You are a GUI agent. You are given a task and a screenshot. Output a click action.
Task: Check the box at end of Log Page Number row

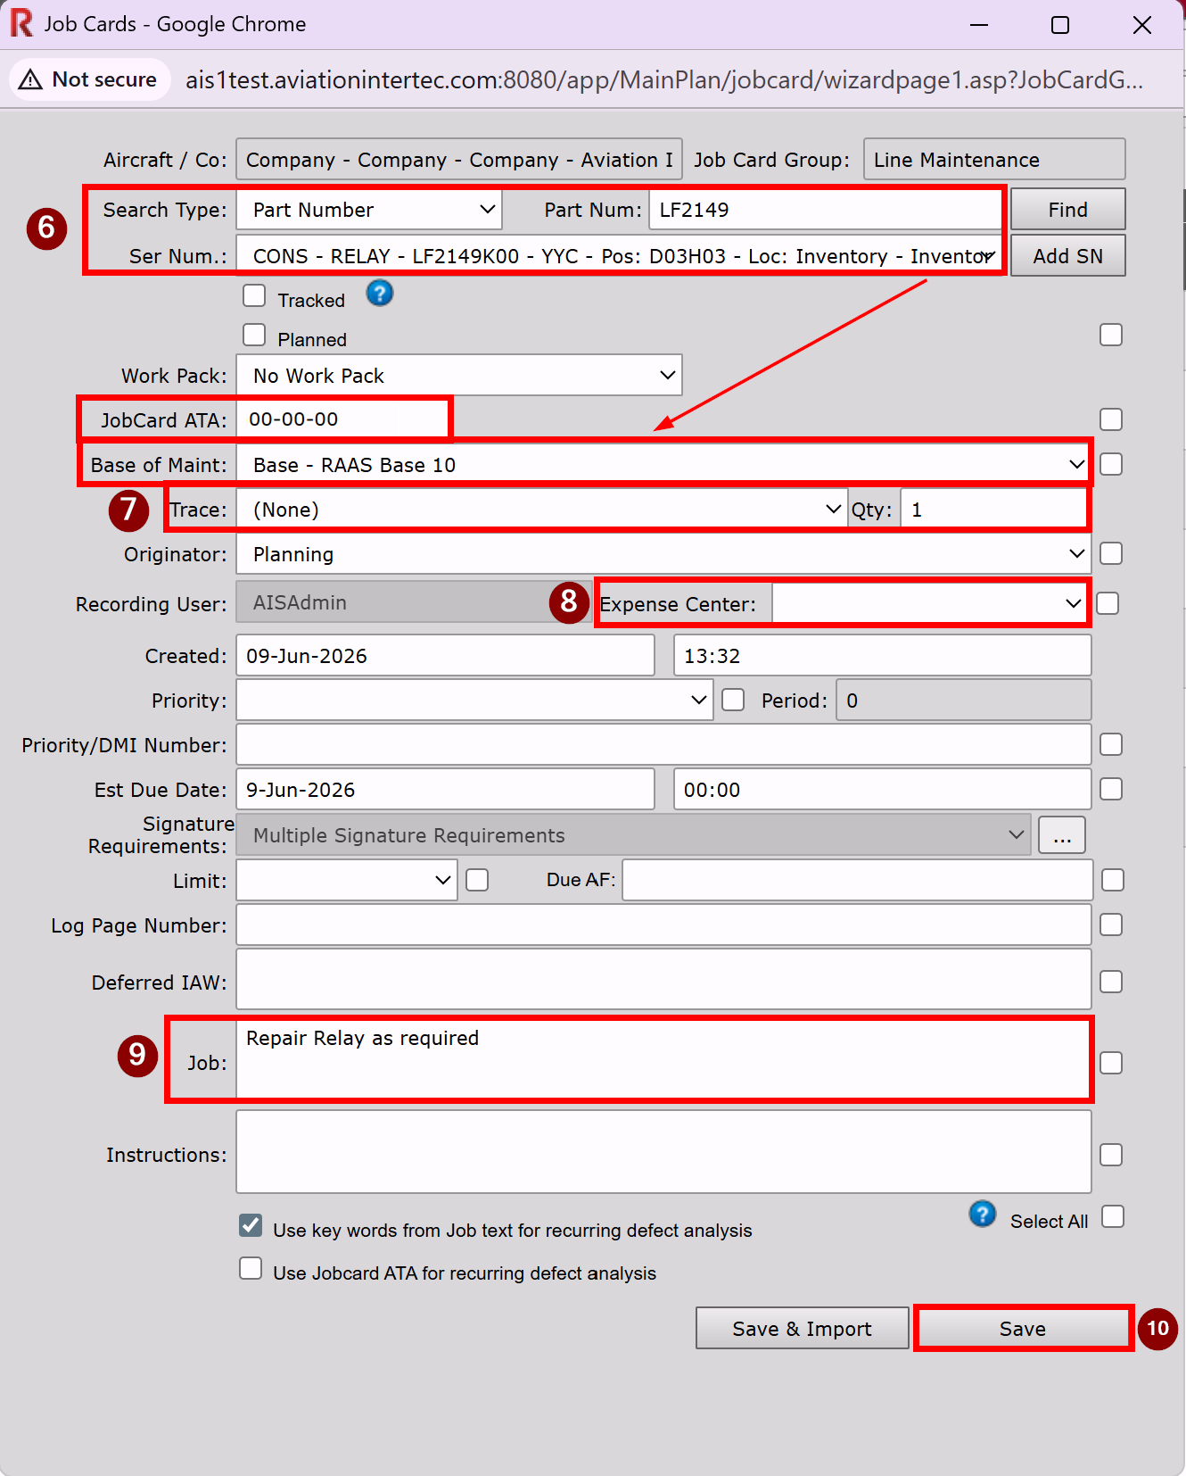coord(1111,925)
